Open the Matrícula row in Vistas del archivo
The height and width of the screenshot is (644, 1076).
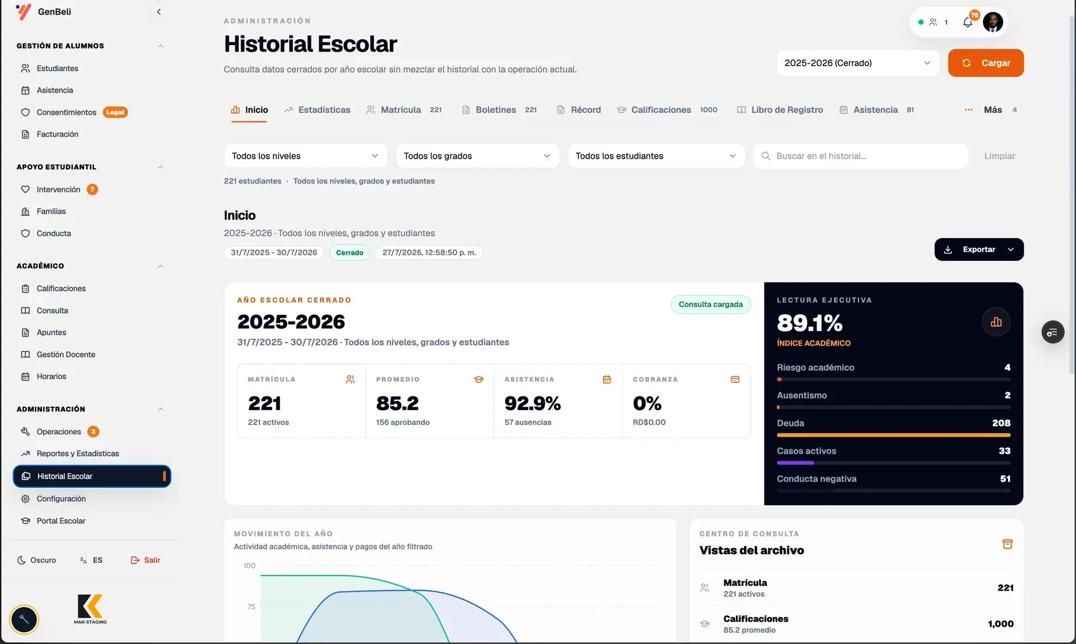(x=856, y=588)
